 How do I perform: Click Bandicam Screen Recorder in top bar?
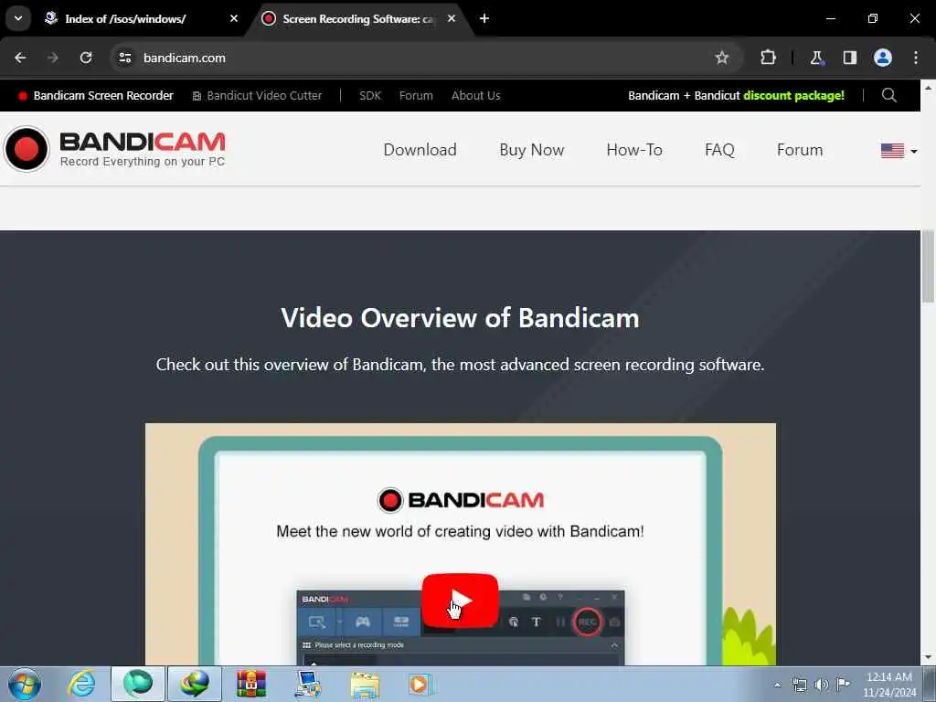click(95, 95)
